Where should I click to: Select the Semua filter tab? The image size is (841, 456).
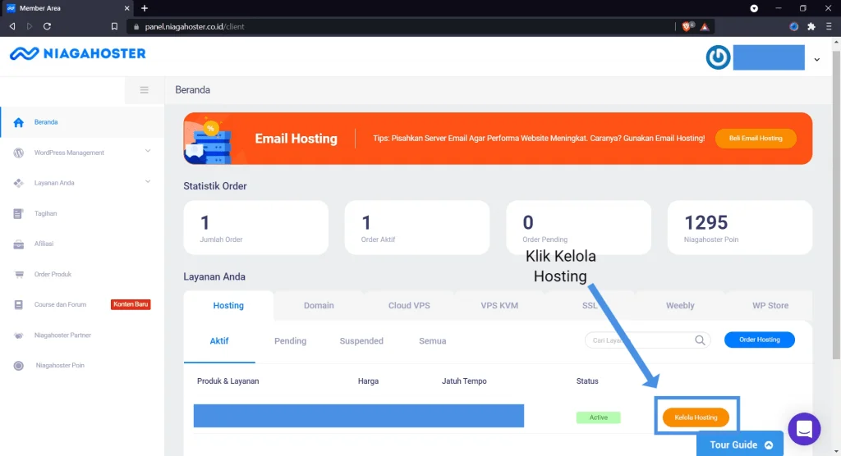pyautogui.click(x=432, y=341)
